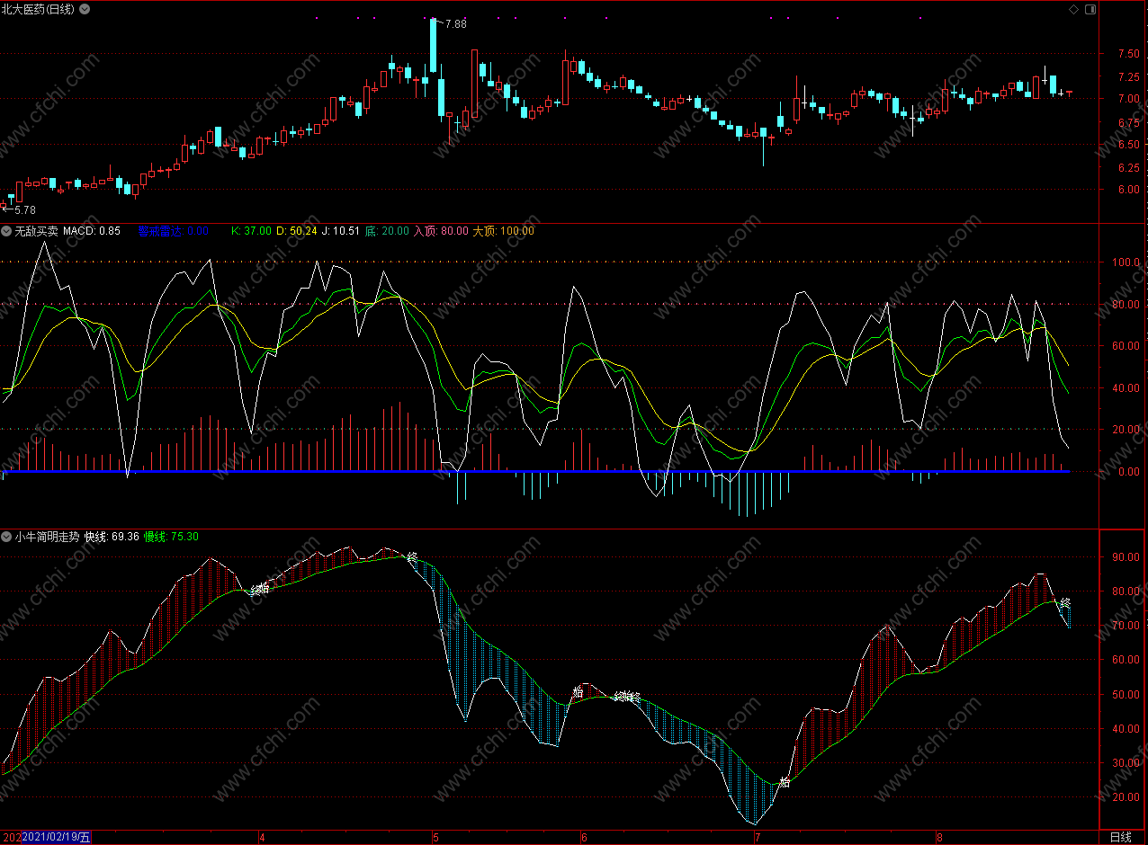Viewport: 1148px width, 845px height.
Task: Click the 入顶: 80.00 label
Action: pos(441,231)
